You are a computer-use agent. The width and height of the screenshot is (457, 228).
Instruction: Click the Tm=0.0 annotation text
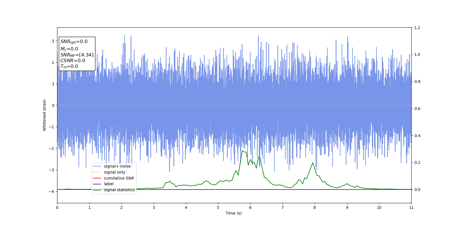[69, 66]
